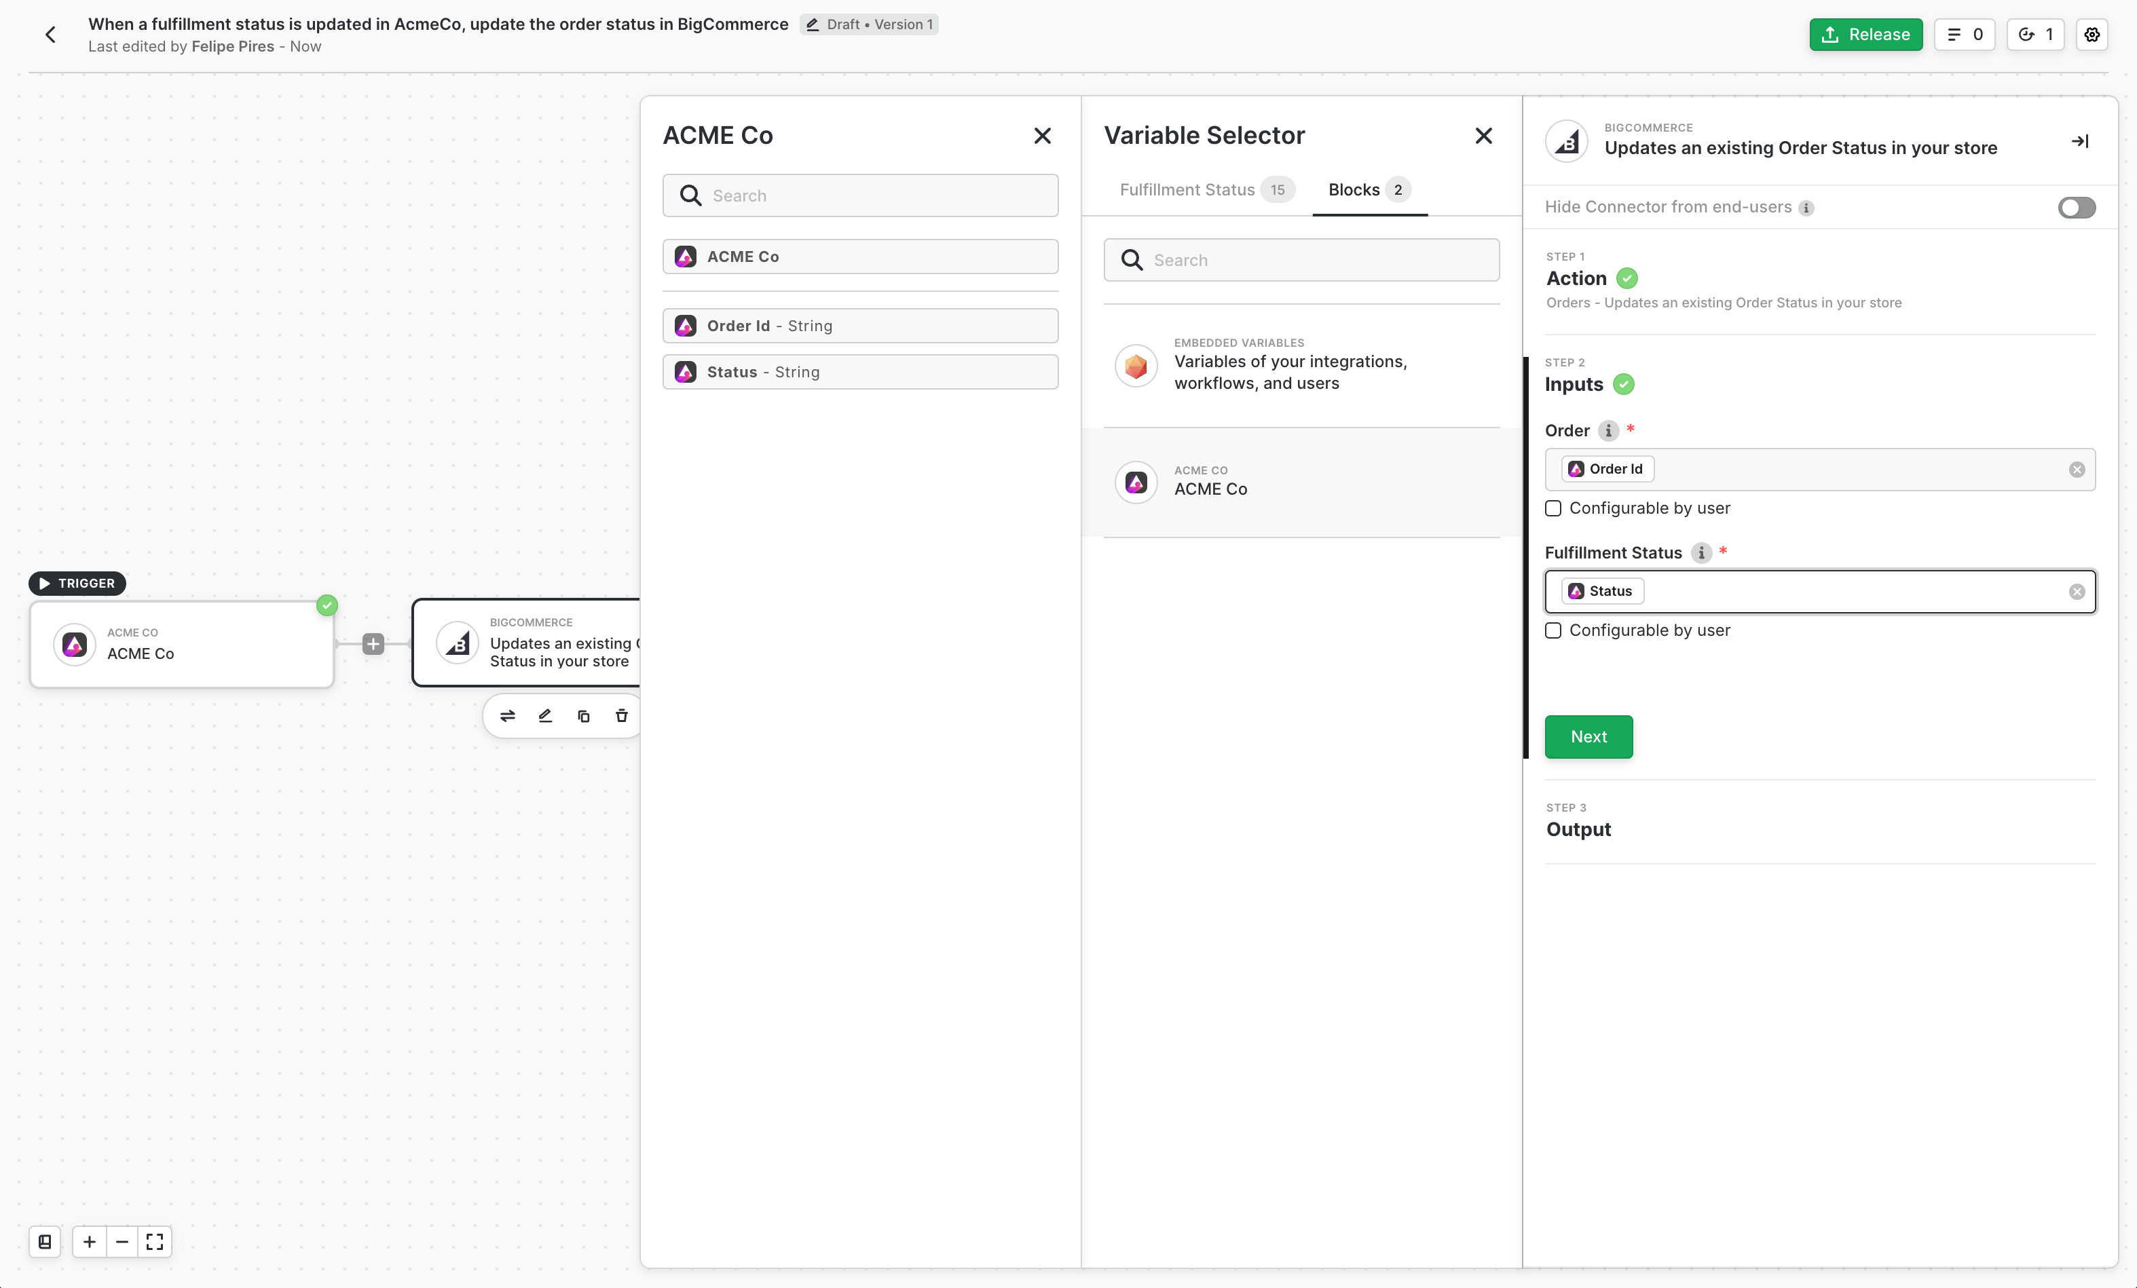
Task: Check Configurable by user under Fulfillment Status
Action: point(1553,631)
